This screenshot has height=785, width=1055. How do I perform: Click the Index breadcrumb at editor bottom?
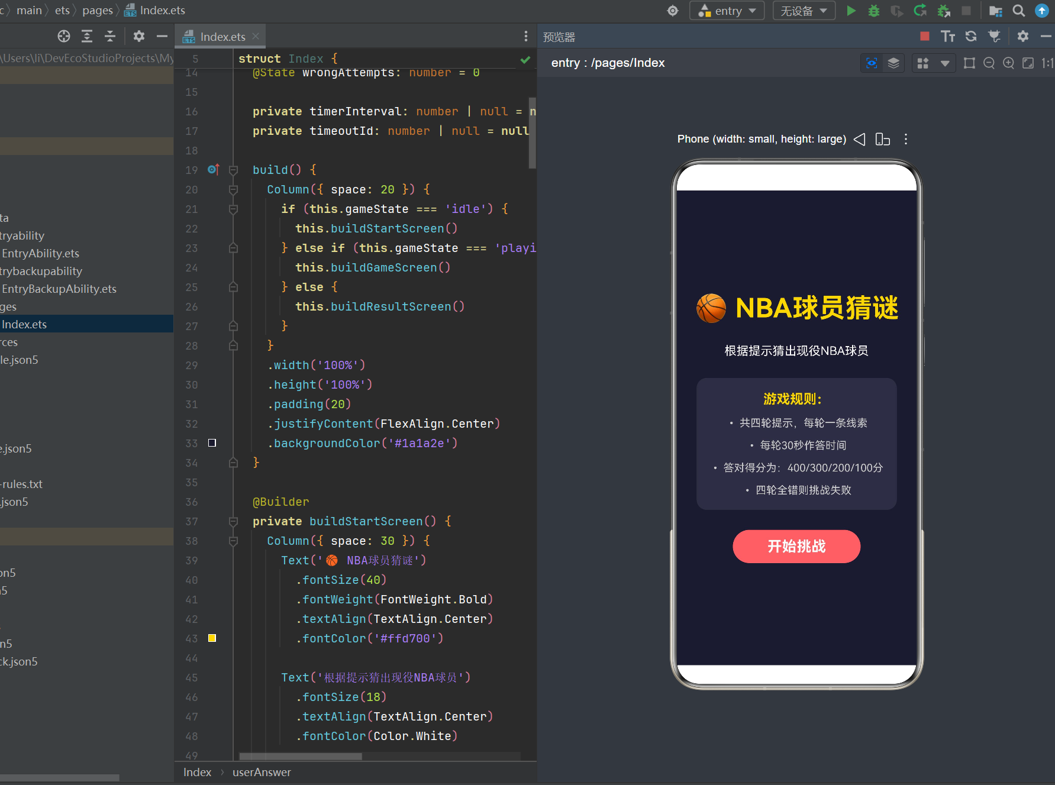coord(197,772)
